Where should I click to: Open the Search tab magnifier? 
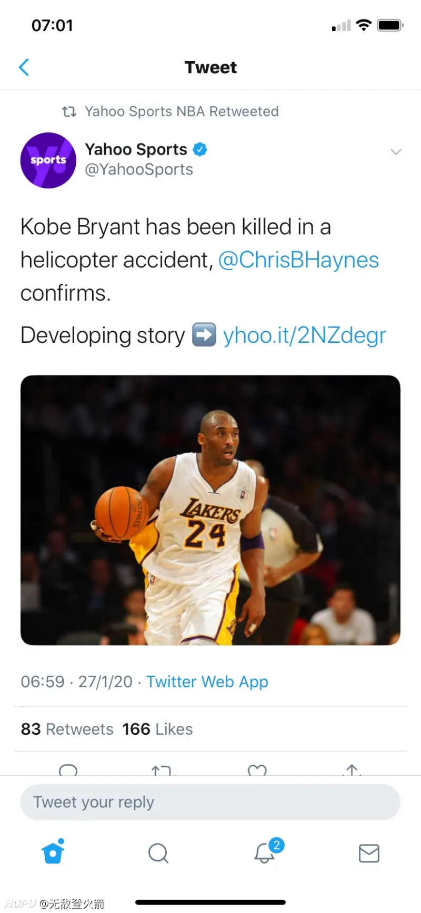[x=158, y=853]
